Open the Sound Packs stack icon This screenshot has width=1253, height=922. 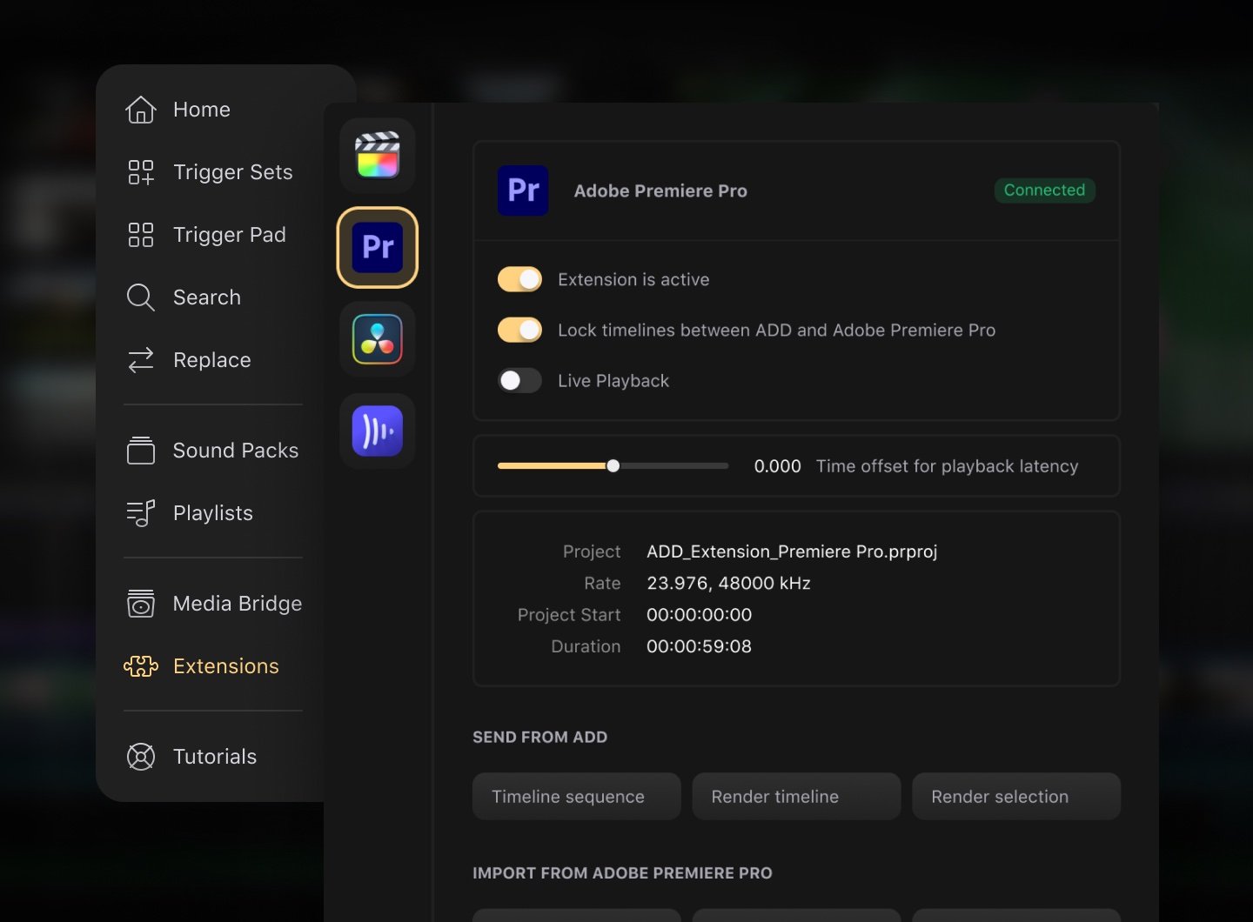tap(141, 451)
